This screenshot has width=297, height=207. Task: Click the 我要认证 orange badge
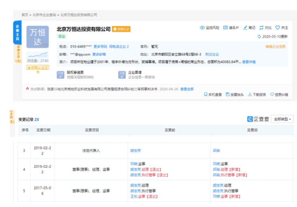[121, 29]
